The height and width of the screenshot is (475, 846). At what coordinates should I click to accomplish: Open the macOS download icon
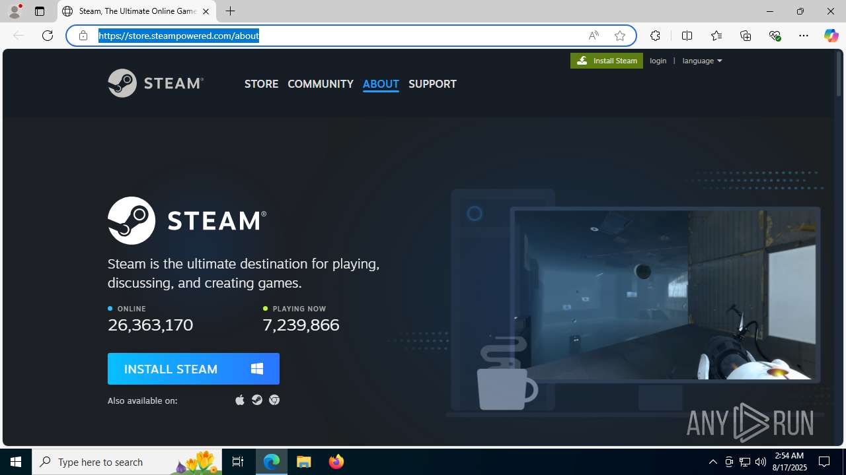coord(240,400)
